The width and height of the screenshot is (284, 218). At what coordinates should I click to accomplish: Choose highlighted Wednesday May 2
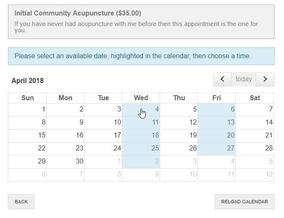[x=141, y=162]
